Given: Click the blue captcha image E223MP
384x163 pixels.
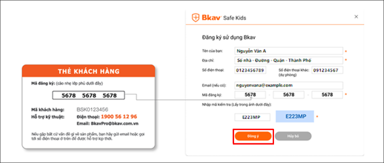Looking at the screenshot, I should point(295,116).
